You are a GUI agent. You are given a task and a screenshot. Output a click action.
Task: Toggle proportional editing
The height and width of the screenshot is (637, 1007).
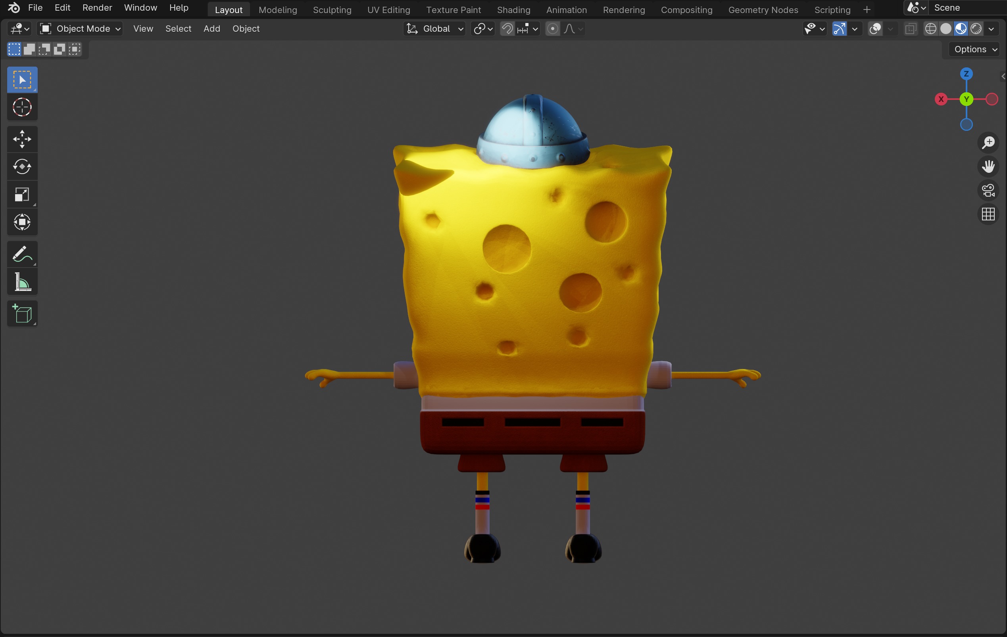552,29
